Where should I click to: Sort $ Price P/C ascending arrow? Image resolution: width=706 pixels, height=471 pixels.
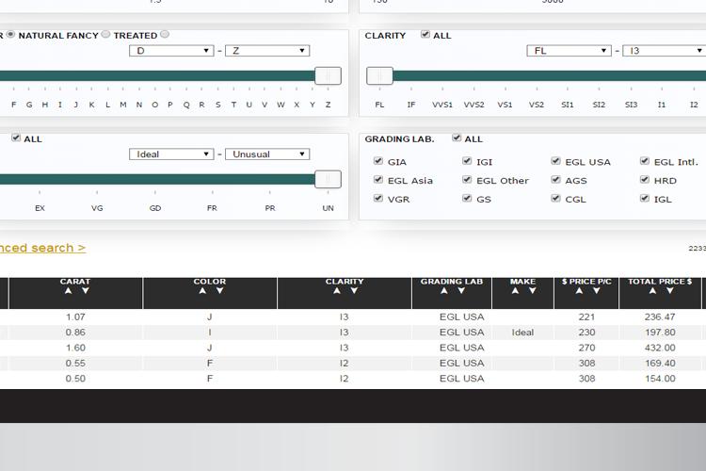[579, 291]
